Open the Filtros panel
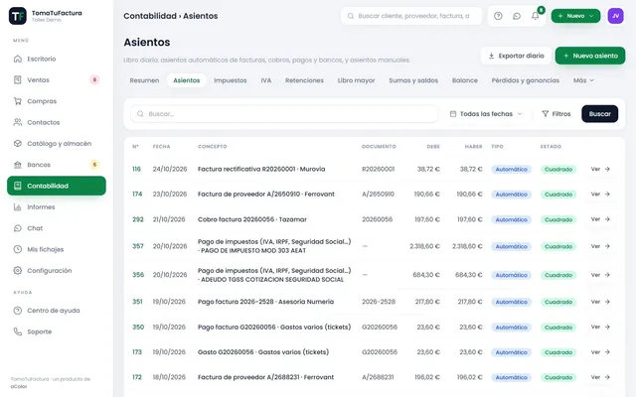The height and width of the screenshot is (397, 636). click(x=556, y=114)
